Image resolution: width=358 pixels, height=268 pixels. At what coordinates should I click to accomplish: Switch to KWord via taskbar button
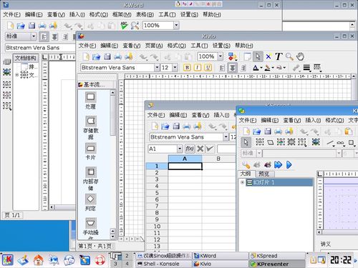(220, 256)
